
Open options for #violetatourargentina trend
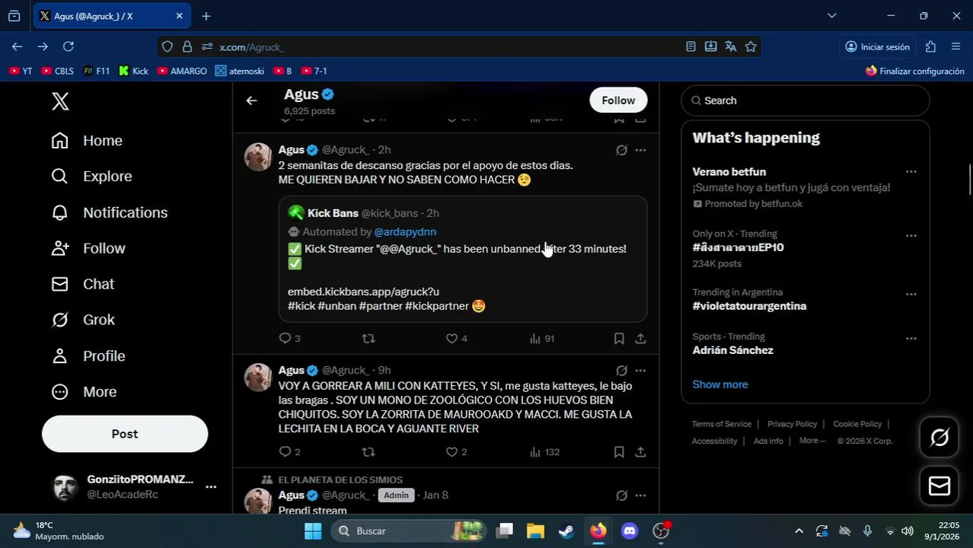(911, 295)
